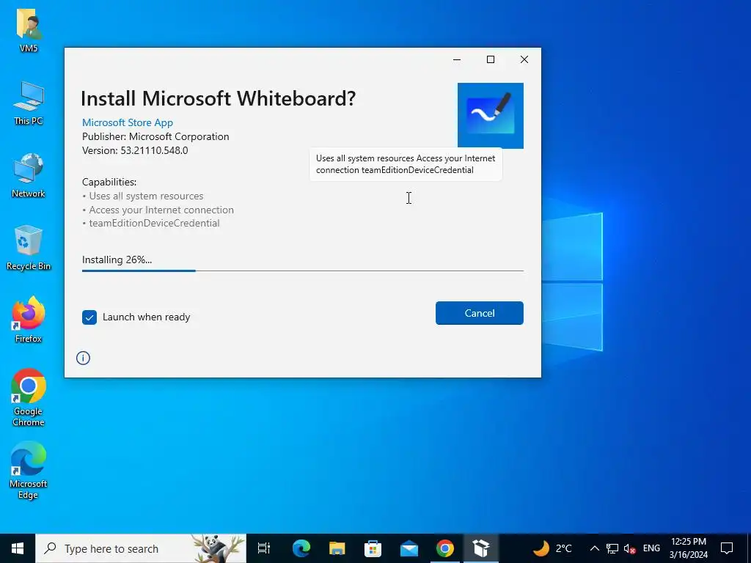This screenshot has width=751, height=563.
Task: Click the installing progress bar
Action: pyautogui.click(x=303, y=271)
